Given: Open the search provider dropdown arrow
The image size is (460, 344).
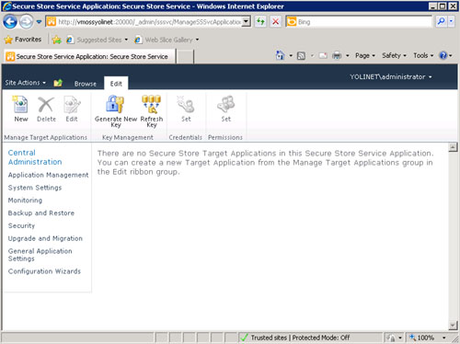Looking at the screenshot, I should coord(451,21).
